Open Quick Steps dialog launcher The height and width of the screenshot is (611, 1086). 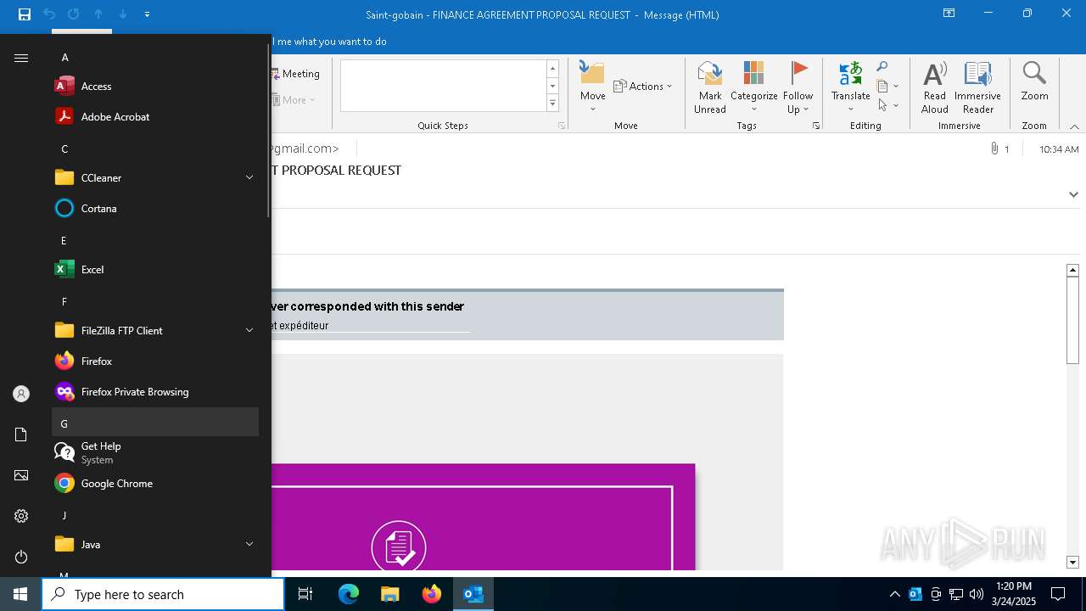tap(562, 126)
